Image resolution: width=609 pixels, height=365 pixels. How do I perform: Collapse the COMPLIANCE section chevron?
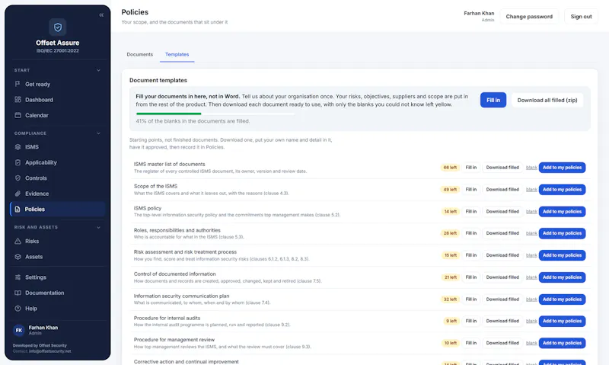pos(98,133)
